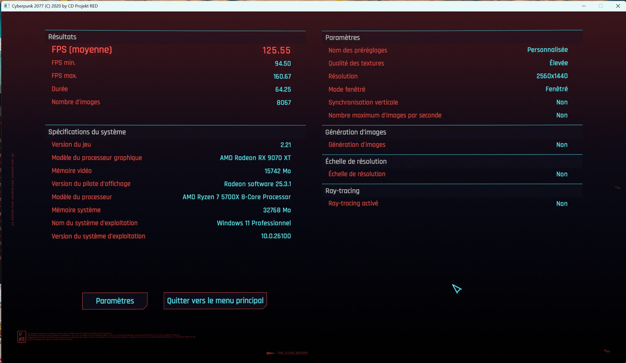Click the FPS (moyenne) value 125.55
The image size is (626, 363).
tap(276, 50)
